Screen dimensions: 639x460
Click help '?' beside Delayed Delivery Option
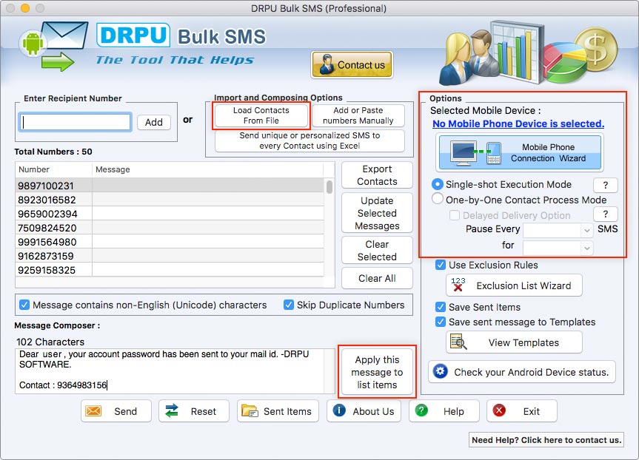[605, 214]
